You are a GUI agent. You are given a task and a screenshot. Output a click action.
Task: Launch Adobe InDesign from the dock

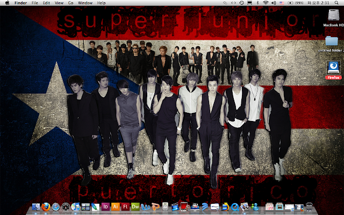[x=105, y=206]
